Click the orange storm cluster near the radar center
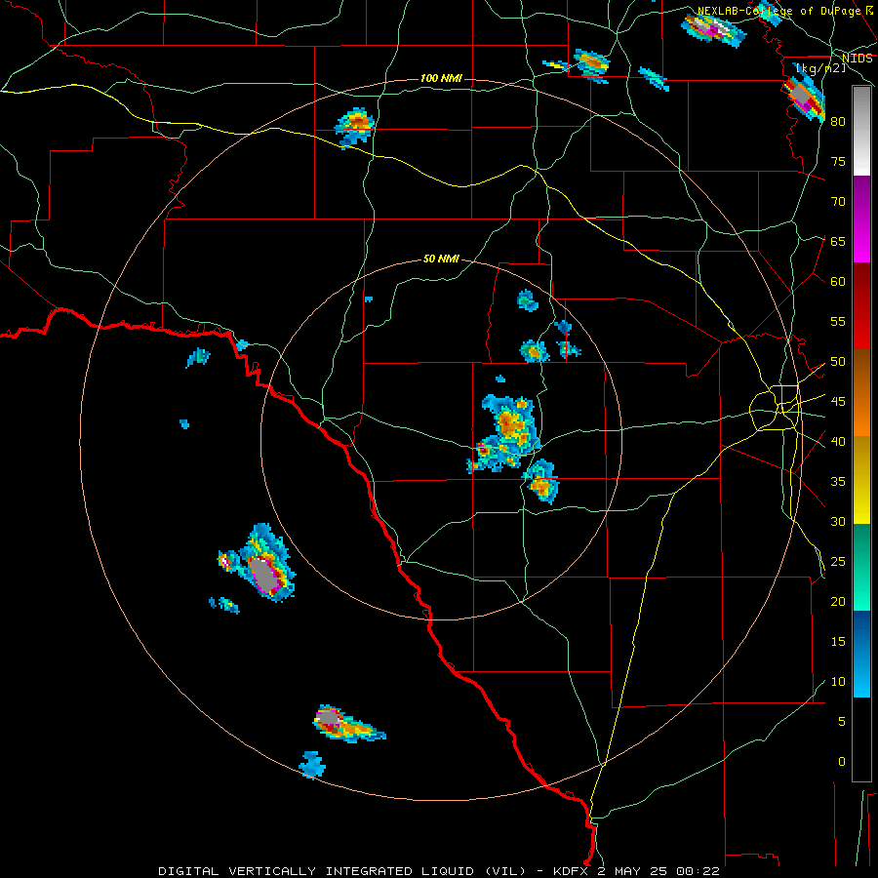878x878 pixels. pyautogui.click(x=506, y=434)
